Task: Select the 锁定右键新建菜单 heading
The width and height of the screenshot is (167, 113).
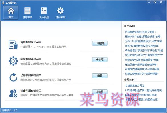Action: tap(31, 59)
